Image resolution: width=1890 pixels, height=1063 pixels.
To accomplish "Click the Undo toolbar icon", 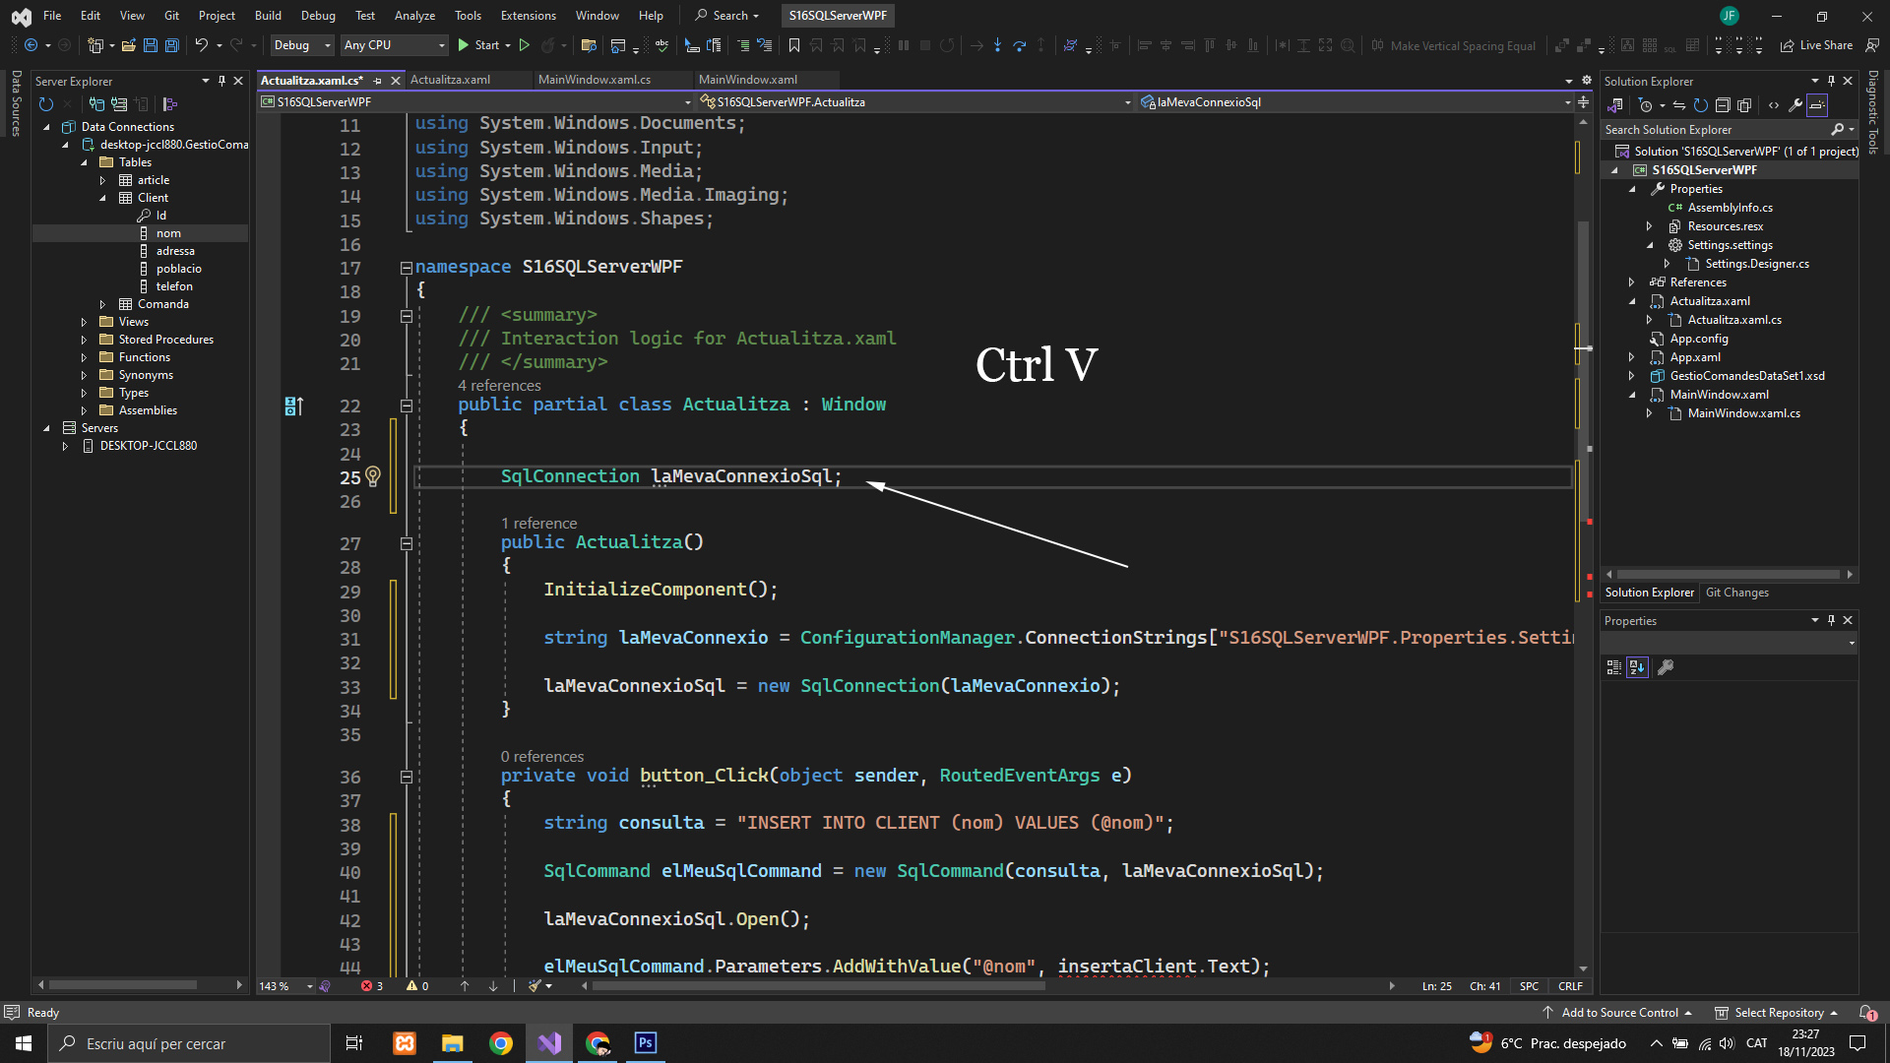I will coord(201,45).
